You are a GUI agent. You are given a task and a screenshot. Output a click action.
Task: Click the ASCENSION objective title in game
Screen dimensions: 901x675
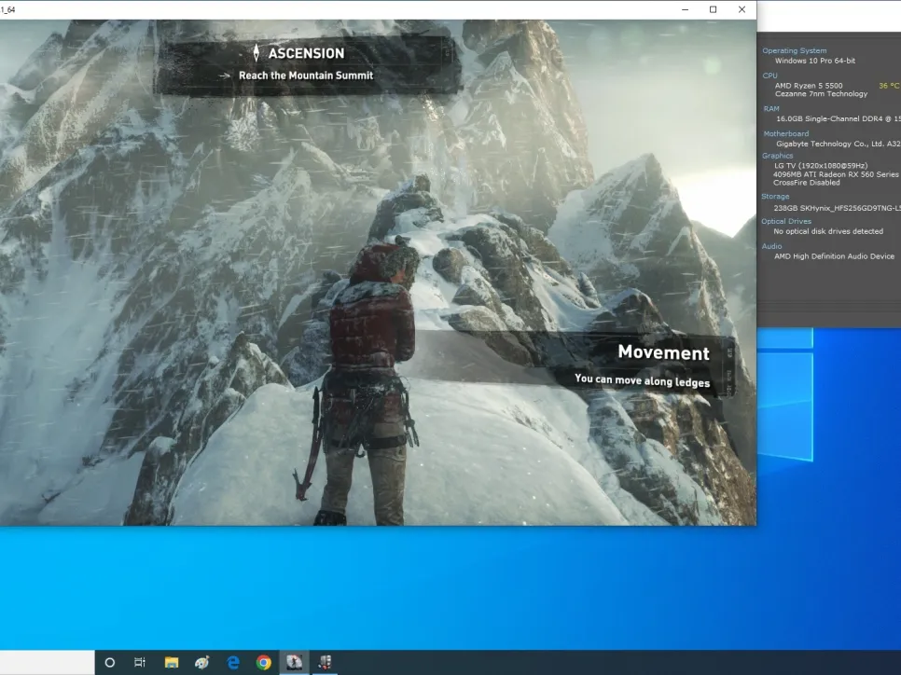(x=306, y=53)
